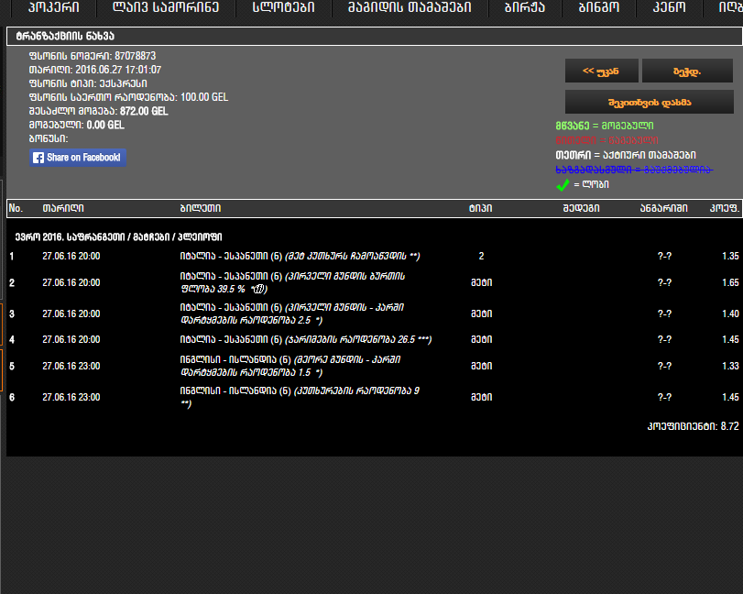Switch to ლაივ სამორინე live casino tab
Image resolution: width=743 pixels, height=594 pixels.
pyautogui.click(x=166, y=8)
